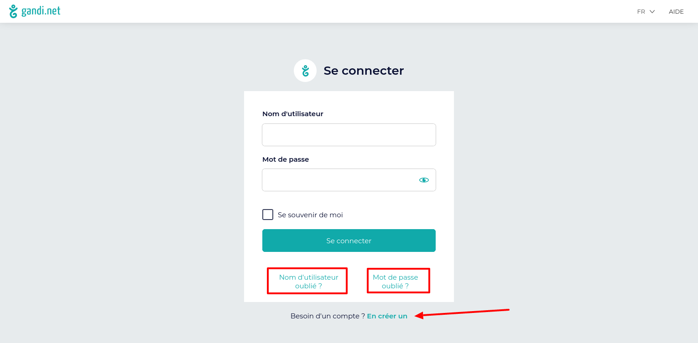Focus the Nom d'utilisateur input field

(349, 135)
